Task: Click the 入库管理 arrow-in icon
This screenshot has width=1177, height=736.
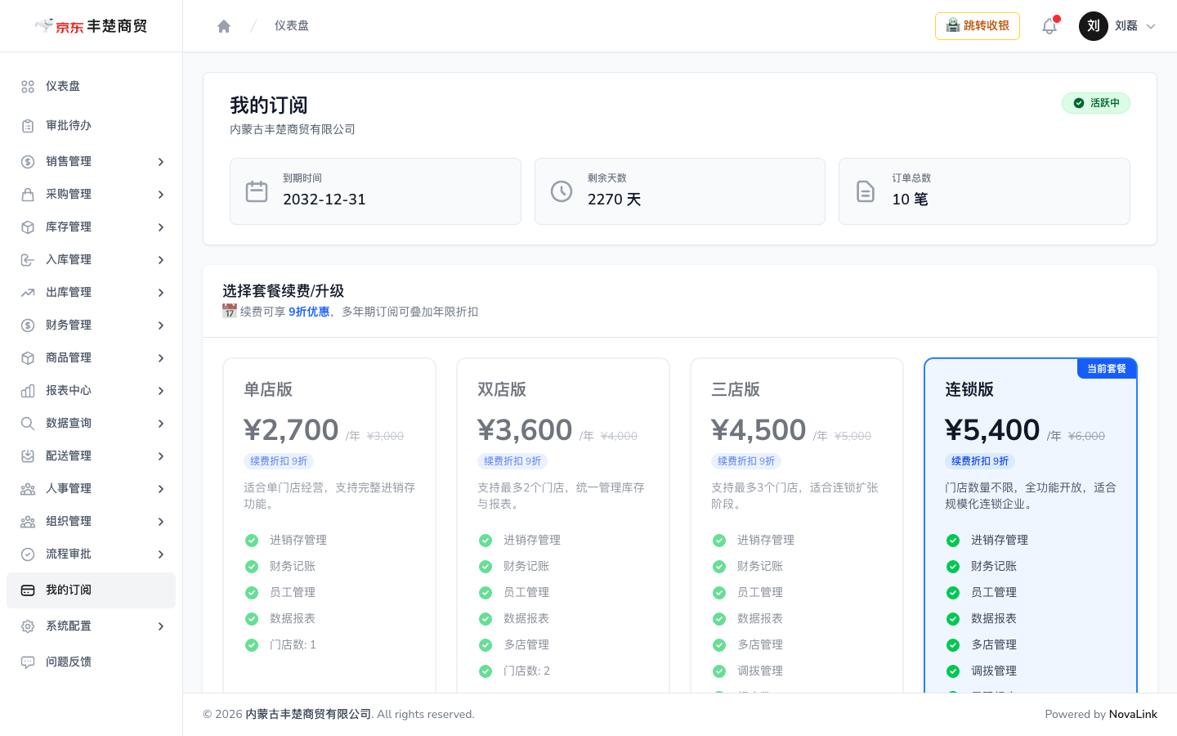Action: point(28,260)
